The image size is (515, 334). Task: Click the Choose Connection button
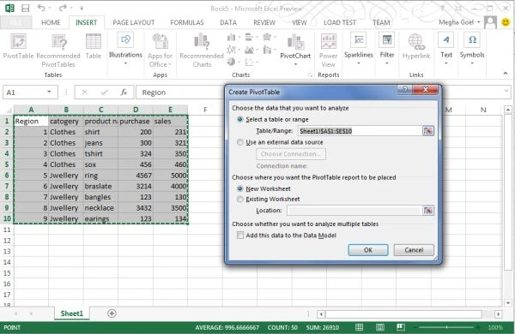291,154
